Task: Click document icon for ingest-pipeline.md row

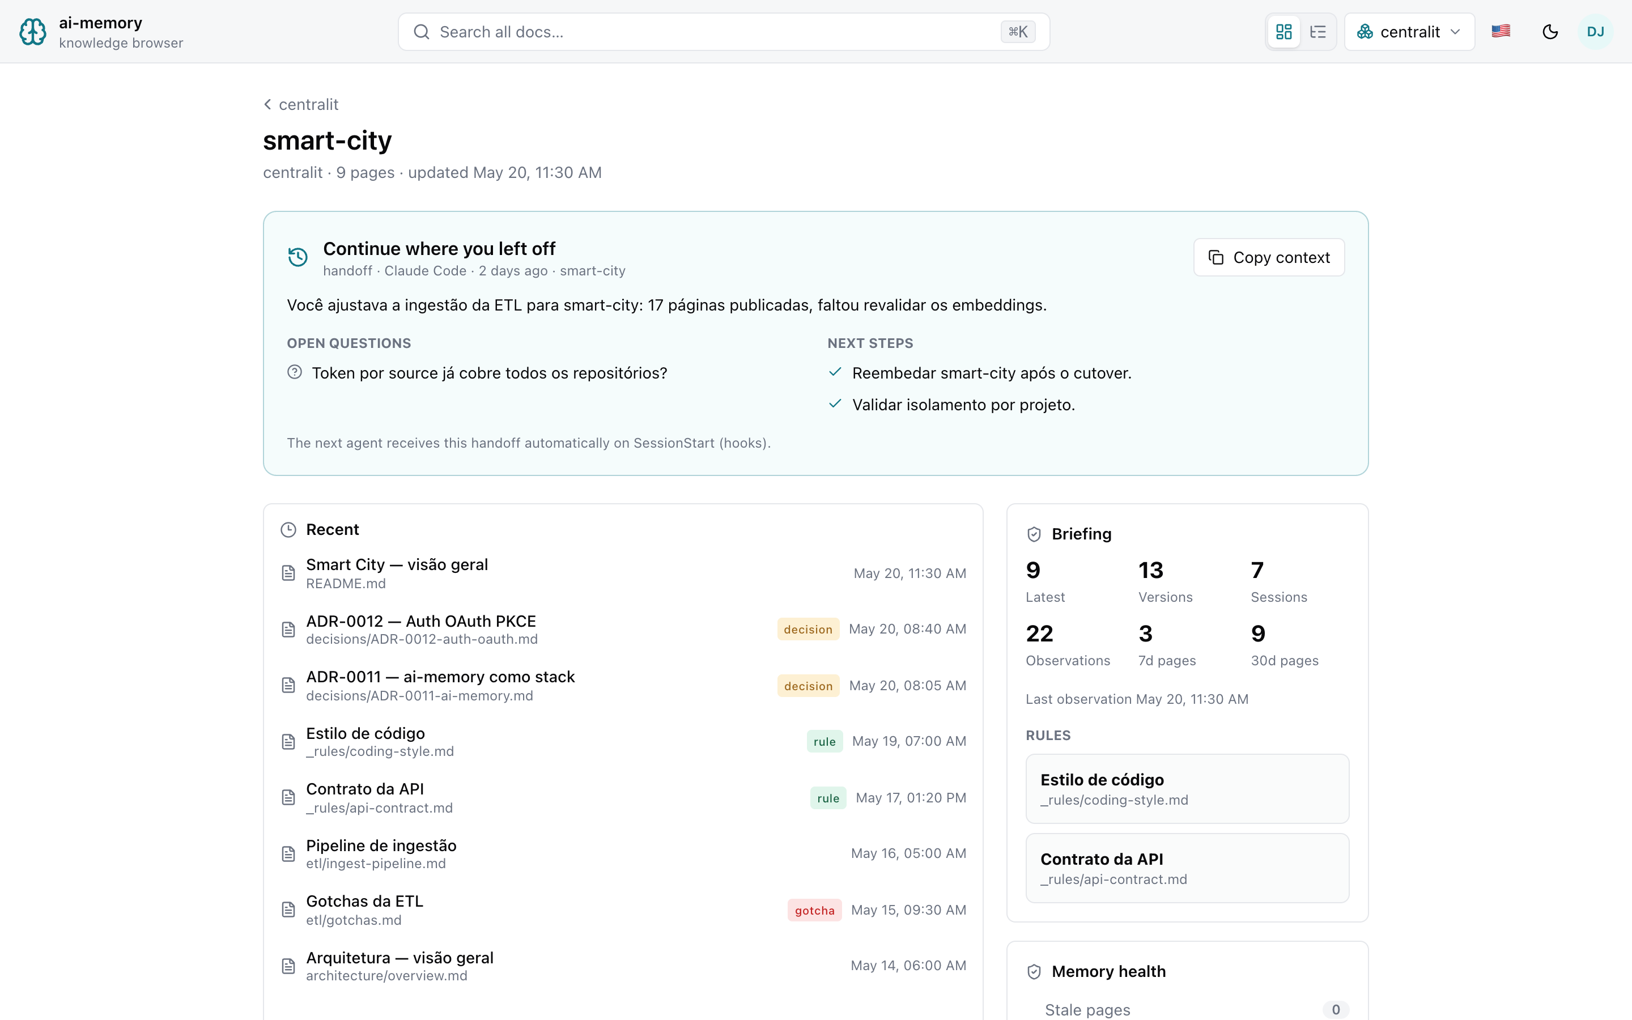Action: tap(288, 854)
